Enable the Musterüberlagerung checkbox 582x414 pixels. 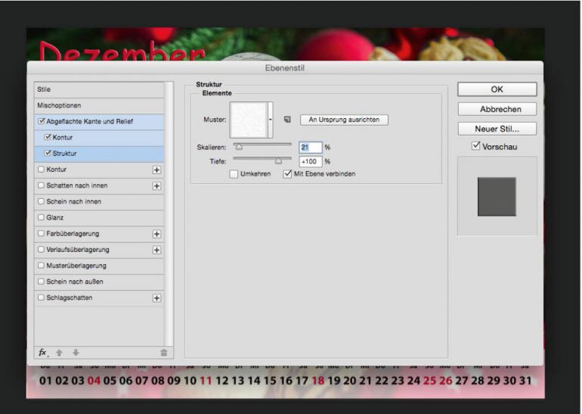click(42, 266)
